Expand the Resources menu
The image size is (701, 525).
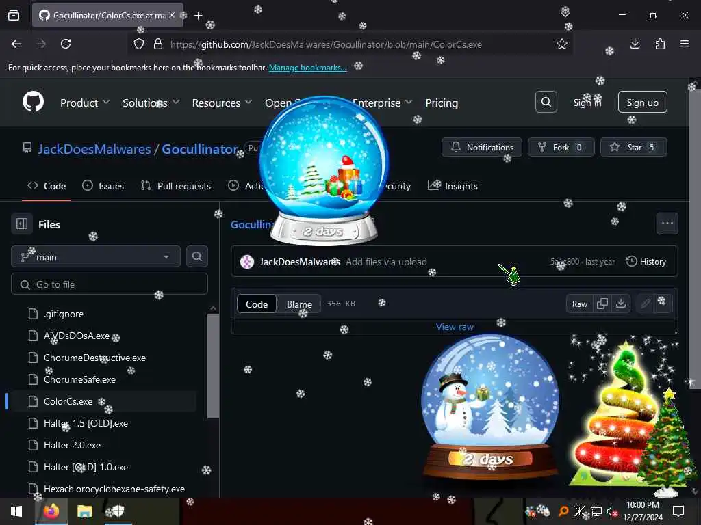point(222,103)
